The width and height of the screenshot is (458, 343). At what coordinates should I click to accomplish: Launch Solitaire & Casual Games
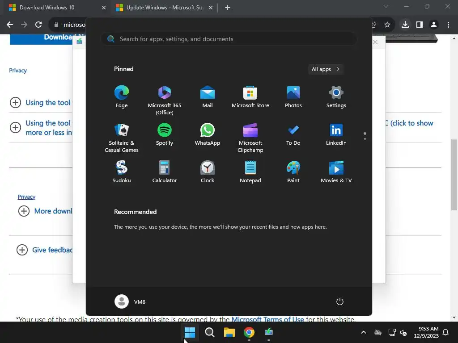pos(122,138)
